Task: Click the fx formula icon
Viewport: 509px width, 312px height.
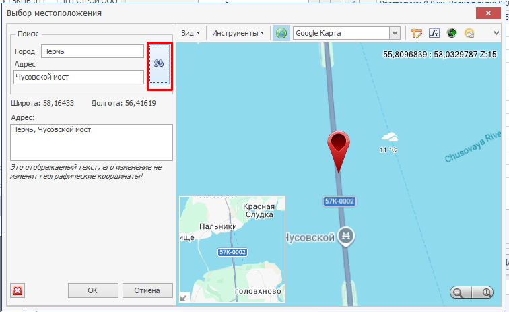Action: 434,33
